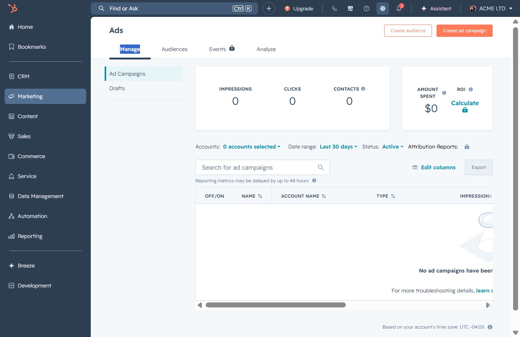The height and width of the screenshot is (337, 520).
Task: Open the Accounts selected dropdown
Action: [252, 147]
